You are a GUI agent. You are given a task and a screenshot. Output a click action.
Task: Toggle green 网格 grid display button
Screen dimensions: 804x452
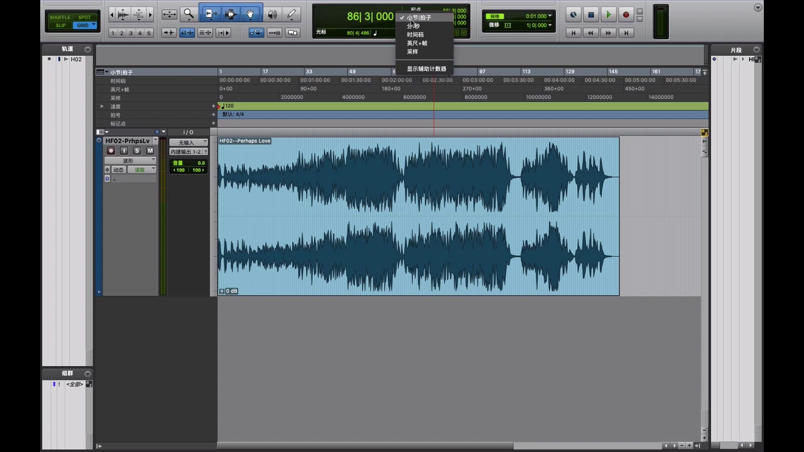(x=495, y=16)
